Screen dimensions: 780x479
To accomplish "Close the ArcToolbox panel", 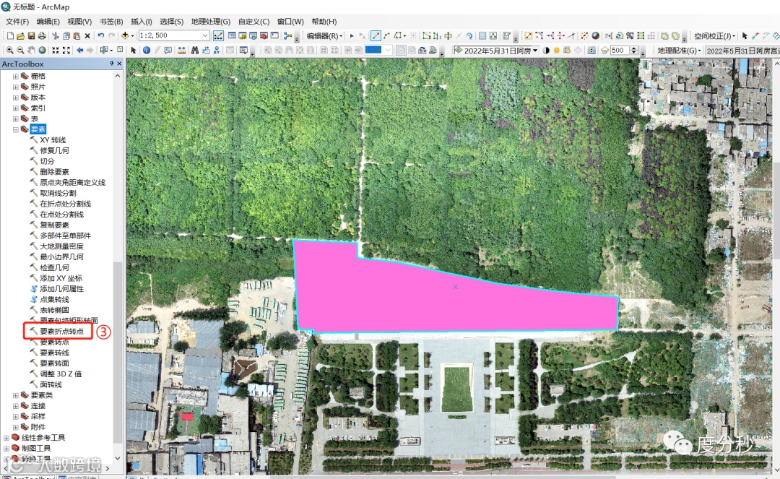I will tap(119, 64).
